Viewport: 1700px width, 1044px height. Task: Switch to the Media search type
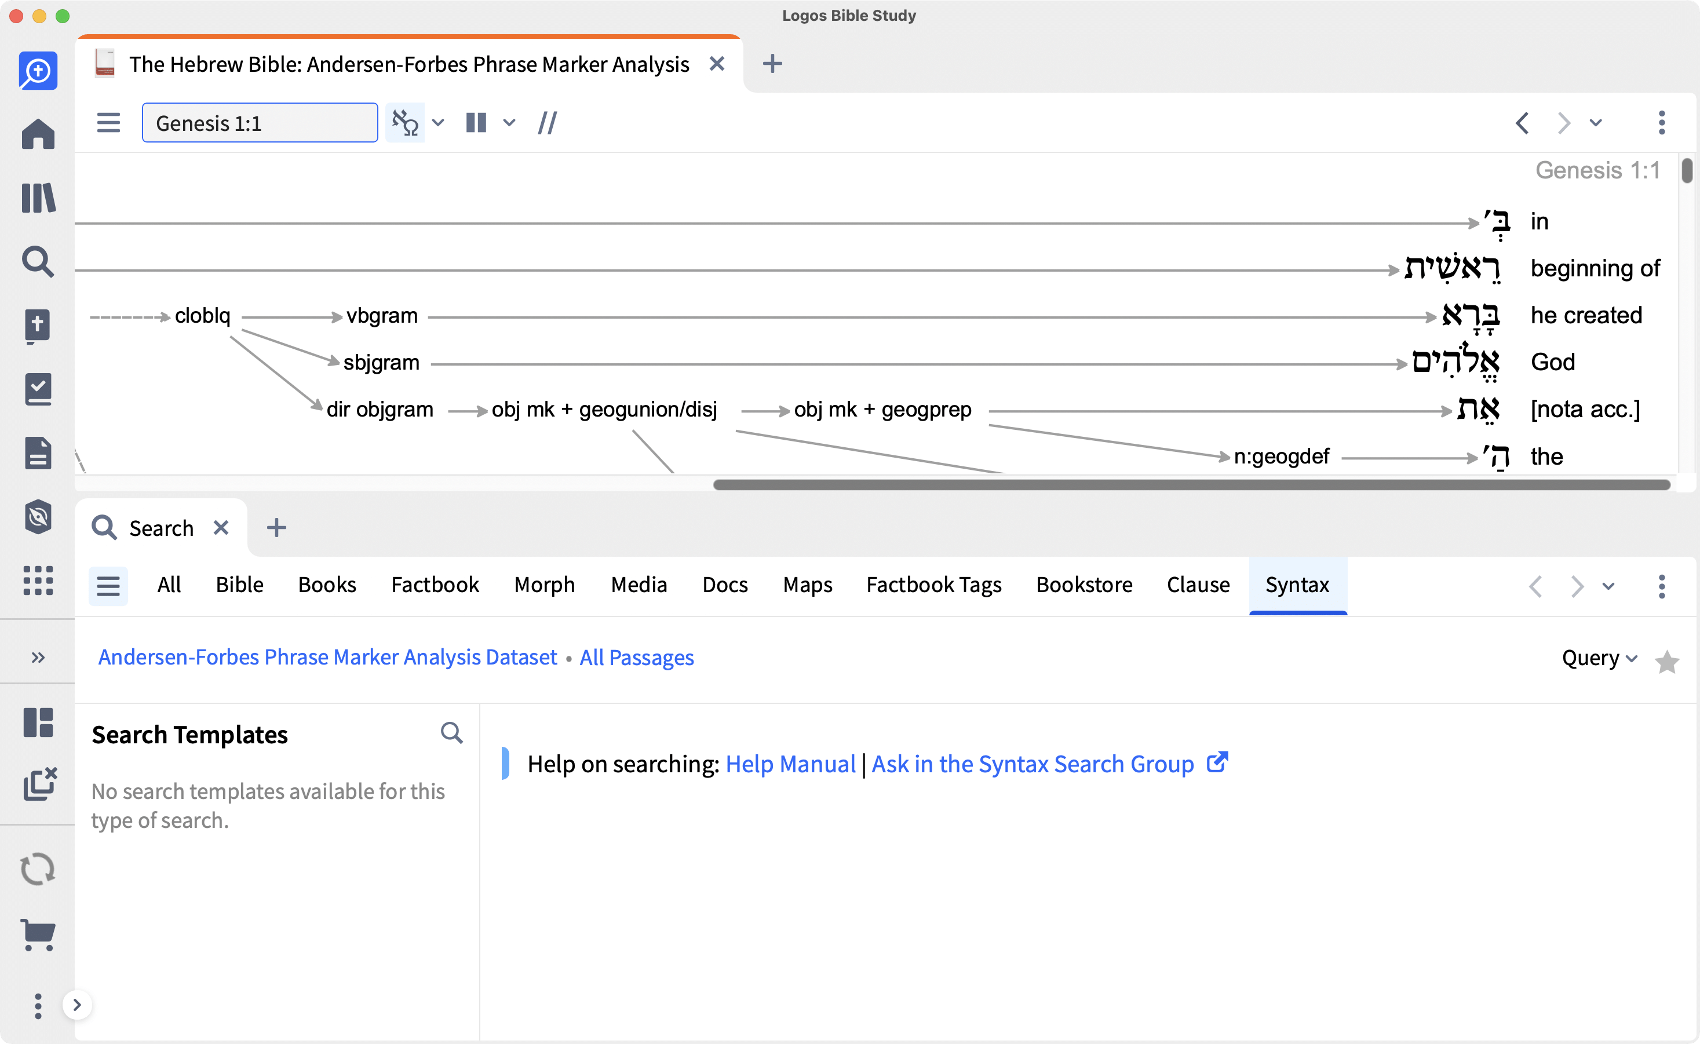[x=639, y=585]
